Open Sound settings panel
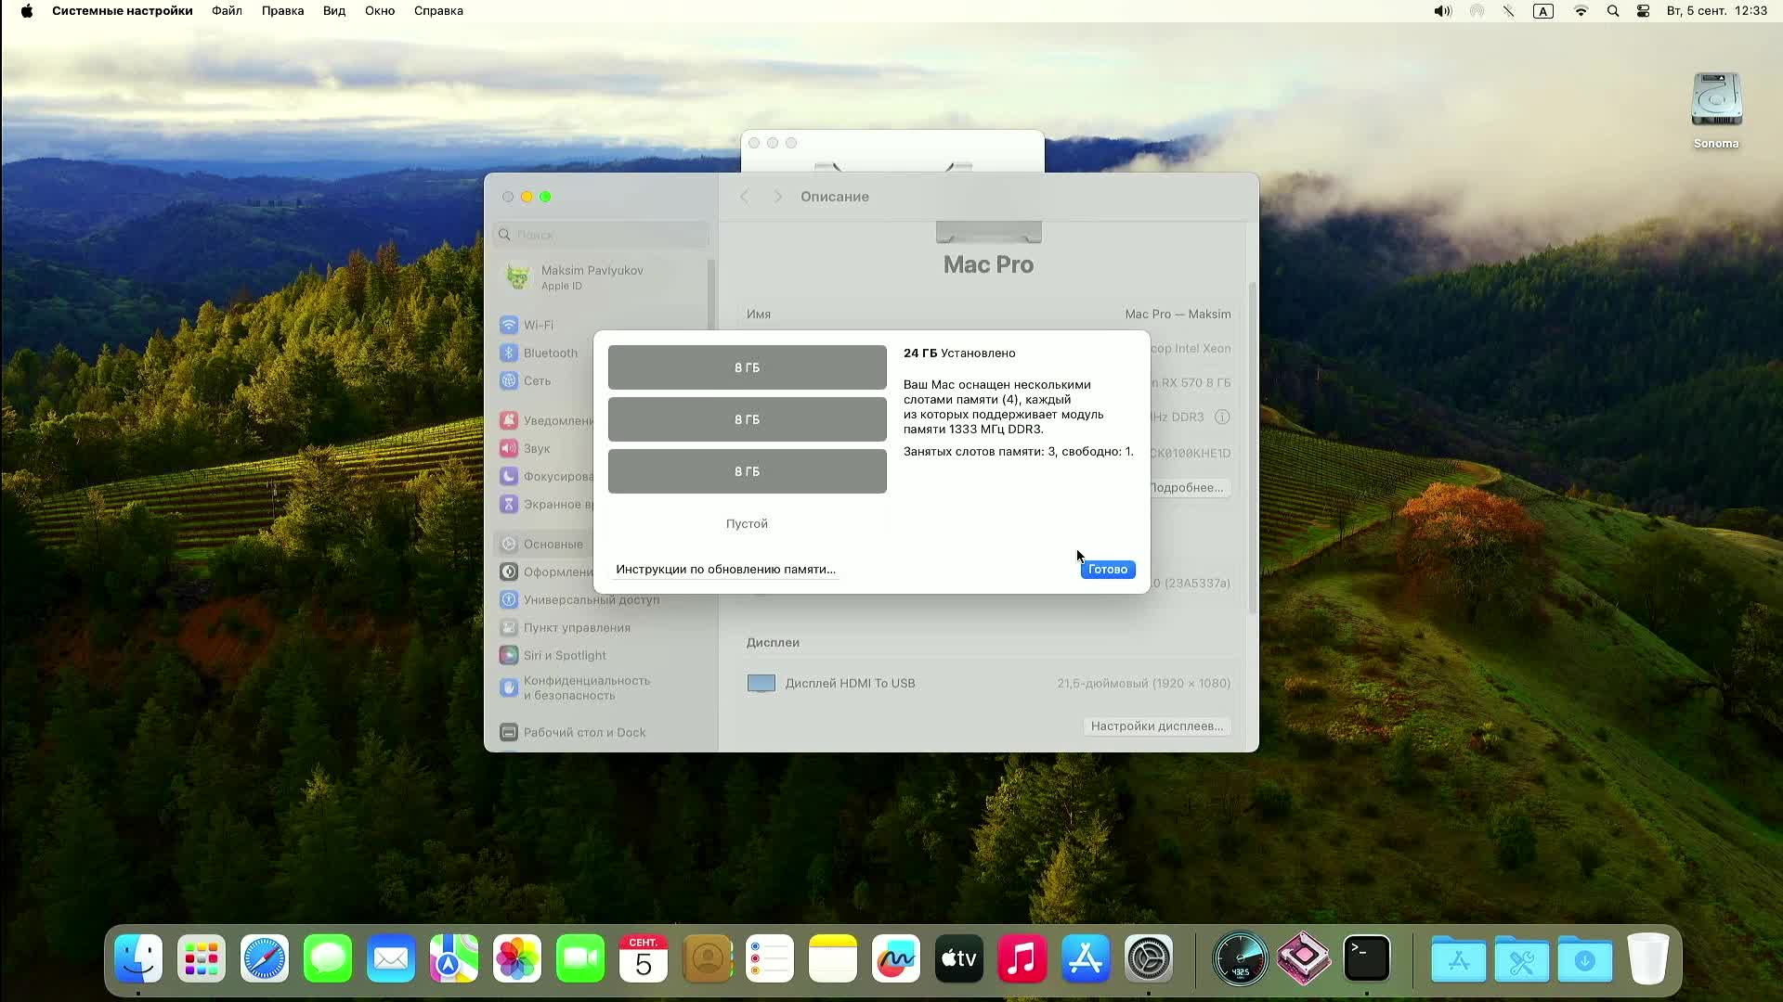 coord(537,448)
